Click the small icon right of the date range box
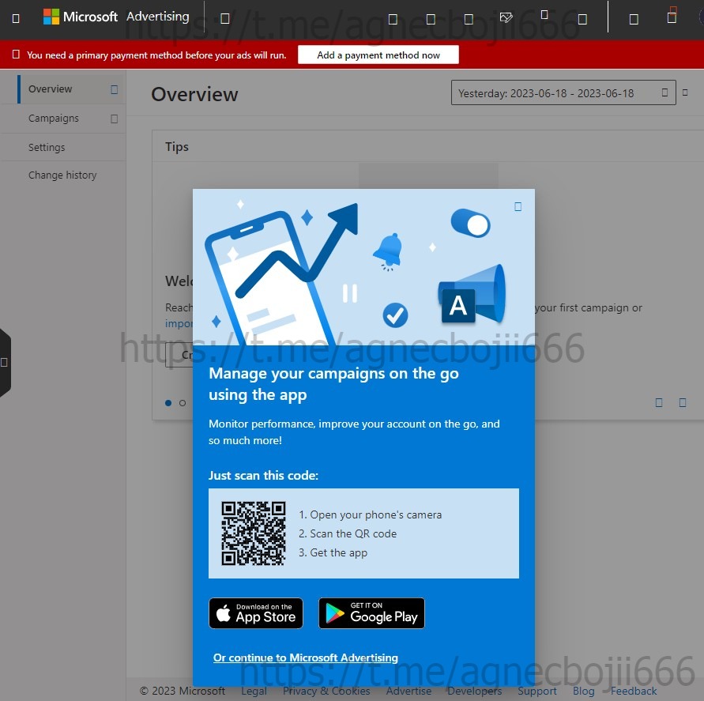Image resolution: width=704 pixels, height=701 pixels. 685,92
